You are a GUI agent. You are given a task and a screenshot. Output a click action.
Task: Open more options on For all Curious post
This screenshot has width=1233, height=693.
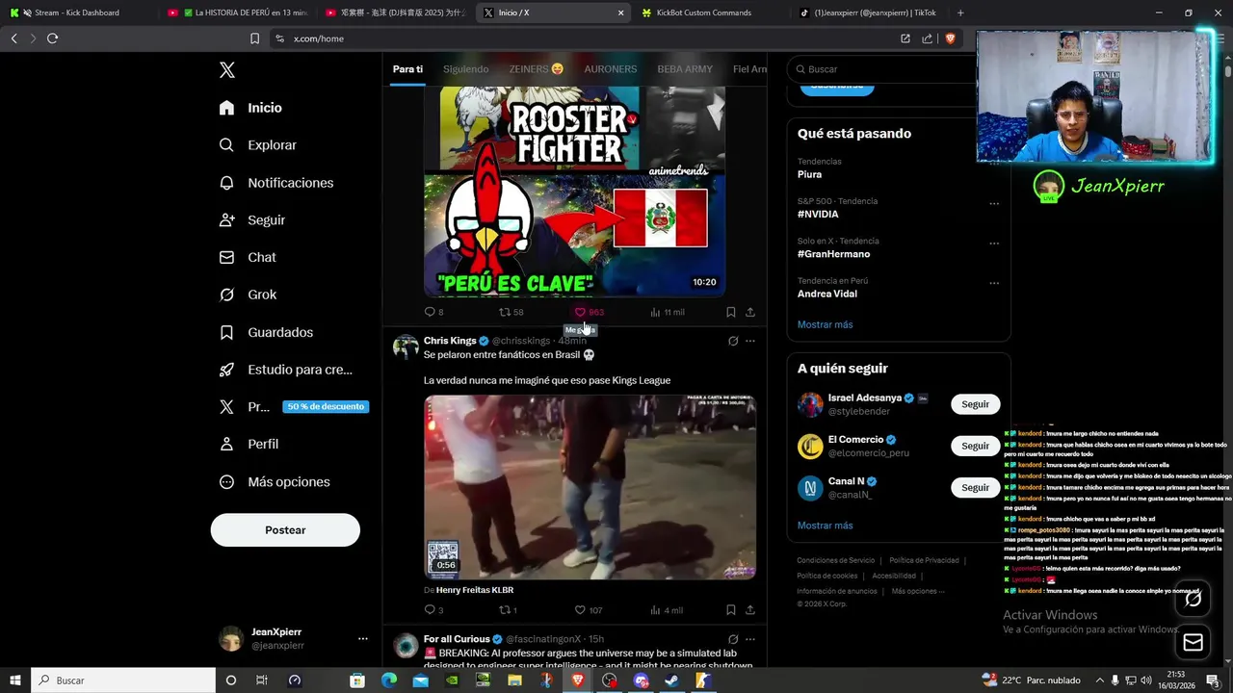[x=750, y=639]
